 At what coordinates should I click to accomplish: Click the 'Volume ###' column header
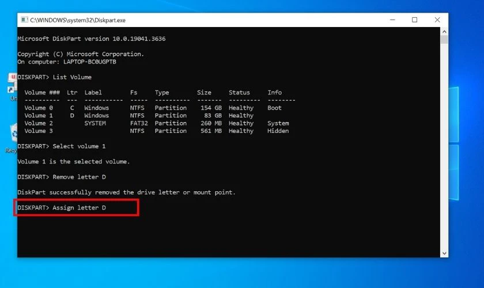[x=42, y=93]
